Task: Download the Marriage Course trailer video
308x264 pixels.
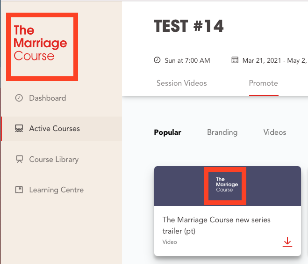Action: coord(287,242)
